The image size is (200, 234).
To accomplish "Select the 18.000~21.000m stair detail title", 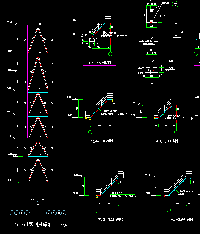I will pos(109,219).
